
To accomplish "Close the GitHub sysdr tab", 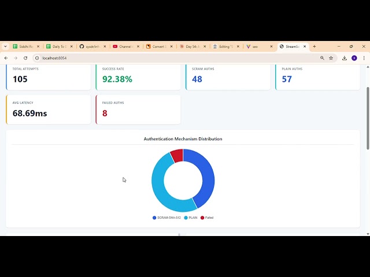I will coord(105,47).
